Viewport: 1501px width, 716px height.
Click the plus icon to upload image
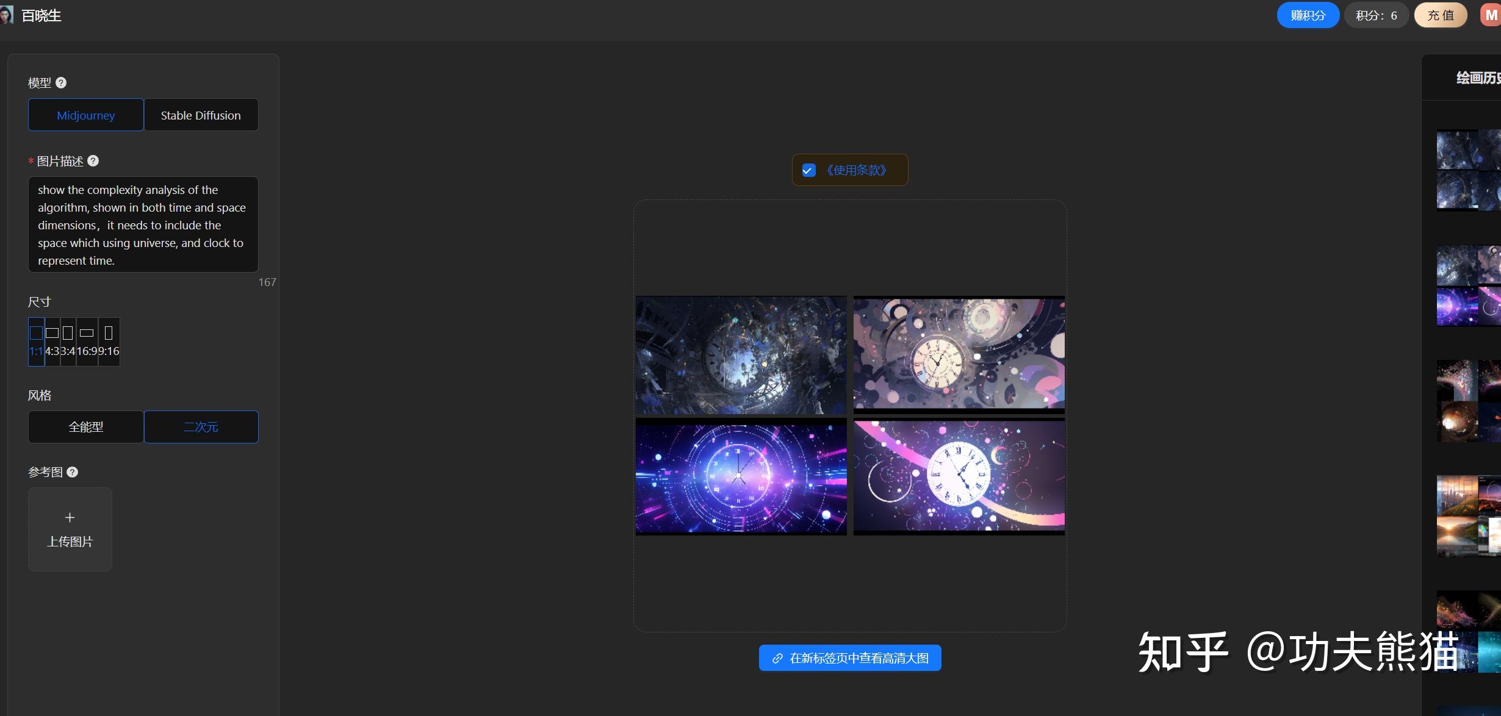coord(70,517)
